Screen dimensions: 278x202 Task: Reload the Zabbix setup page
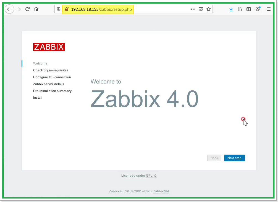[27, 9]
